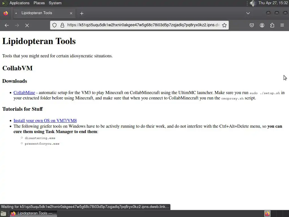Image resolution: width=289 pixels, height=217 pixels.
Task: Open the Places menu
Action: pos(39,3)
